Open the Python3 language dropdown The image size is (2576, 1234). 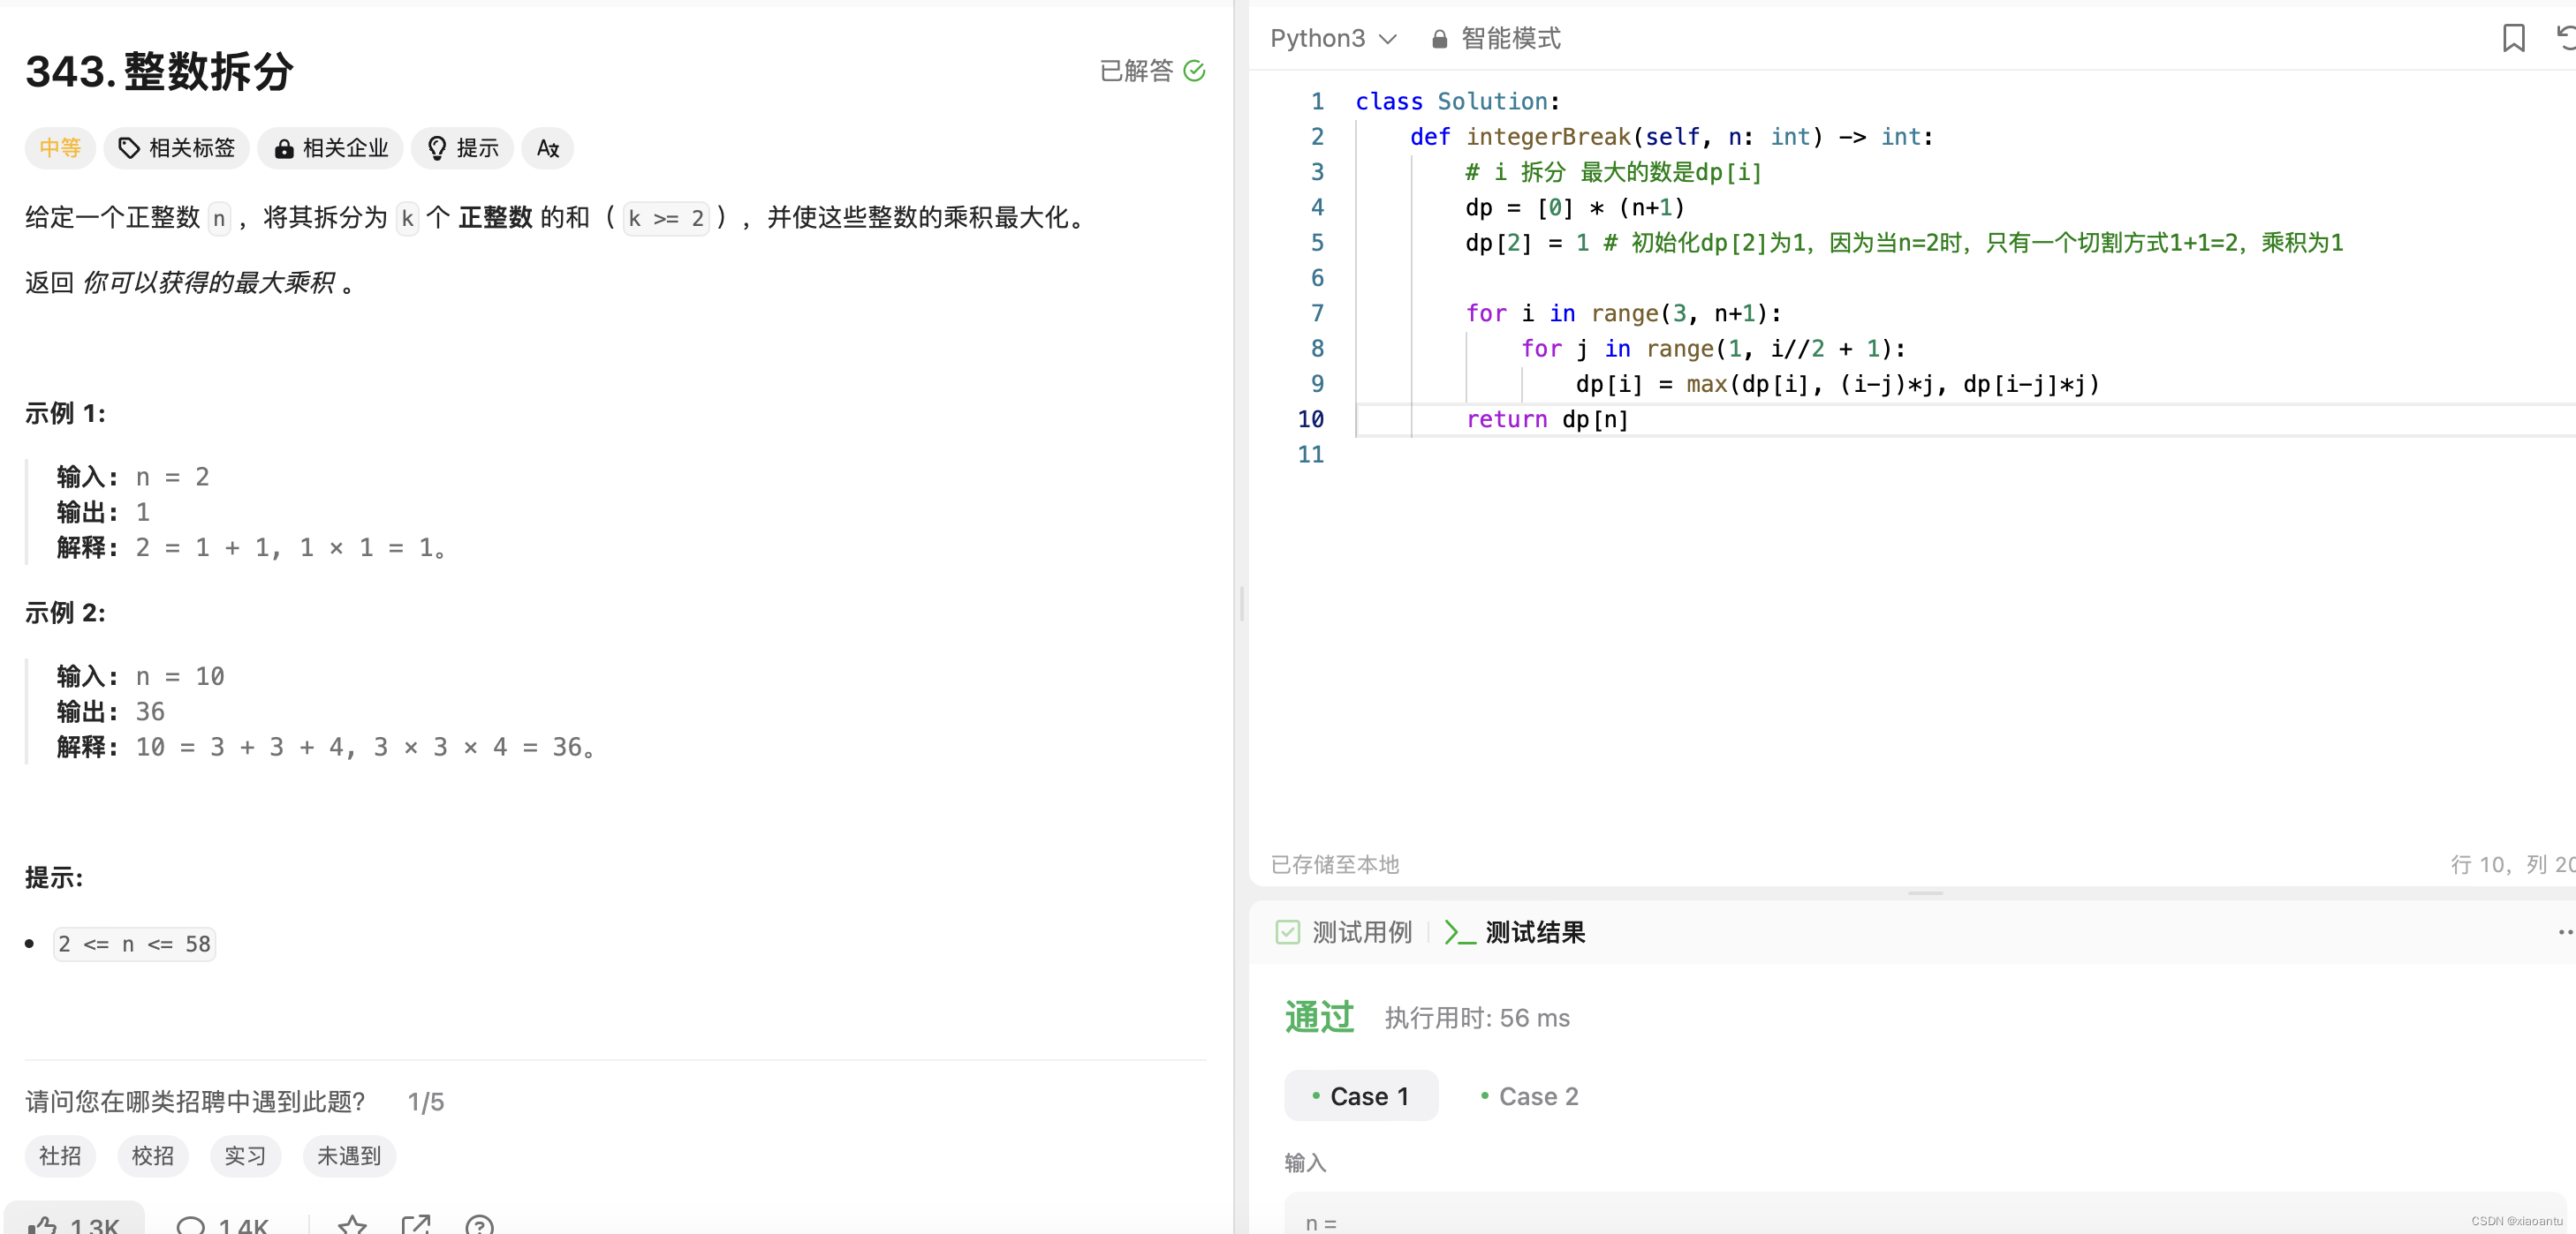click(x=1333, y=38)
